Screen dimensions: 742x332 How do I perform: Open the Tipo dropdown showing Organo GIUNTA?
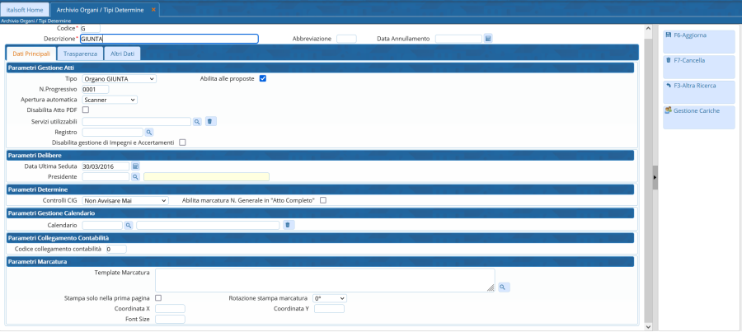(x=119, y=78)
